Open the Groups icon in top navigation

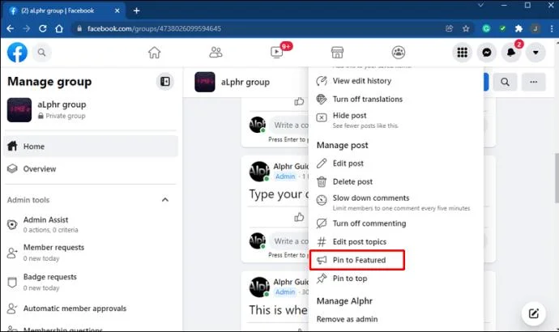pyautogui.click(x=399, y=53)
